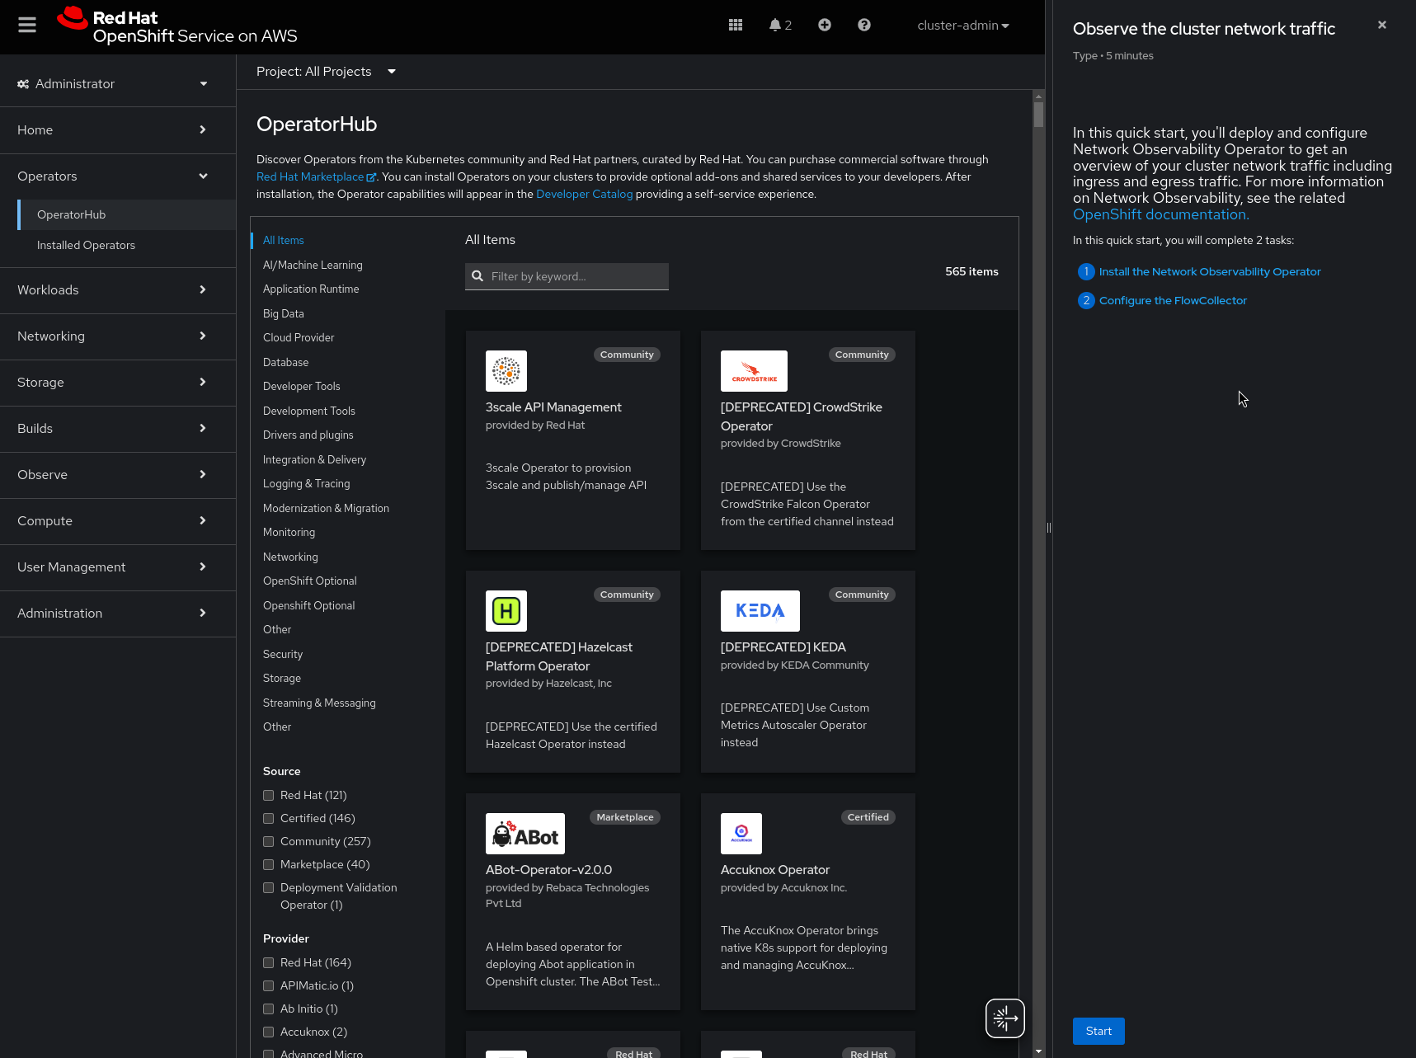Expand the Home navigation section
The width and height of the screenshot is (1416, 1058).
point(118,130)
